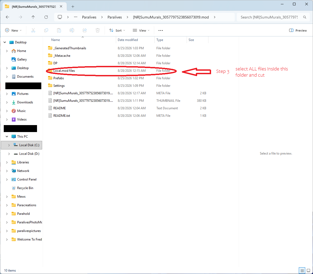The height and width of the screenshot is (274, 313).
Task: Click the Cut scissors icon
Action: click(33, 30)
